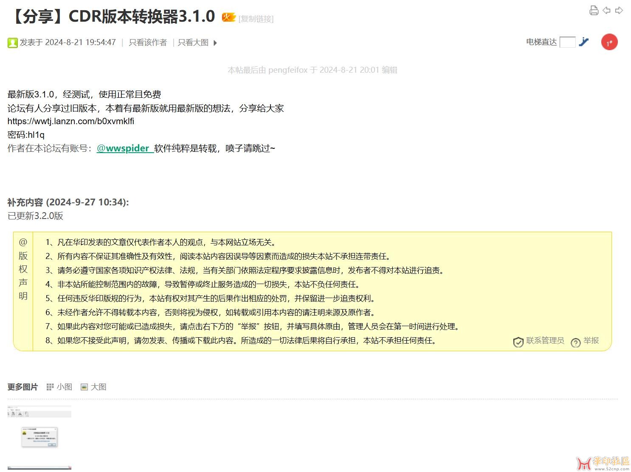Screen dimensions: 631x472
Task: Click 只看该作者 link
Action: pos(148,43)
